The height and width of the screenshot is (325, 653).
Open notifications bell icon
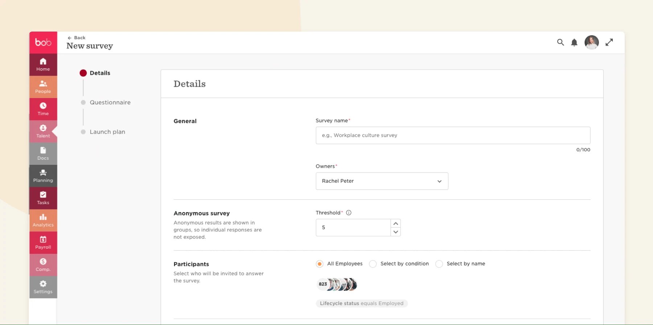click(574, 42)
